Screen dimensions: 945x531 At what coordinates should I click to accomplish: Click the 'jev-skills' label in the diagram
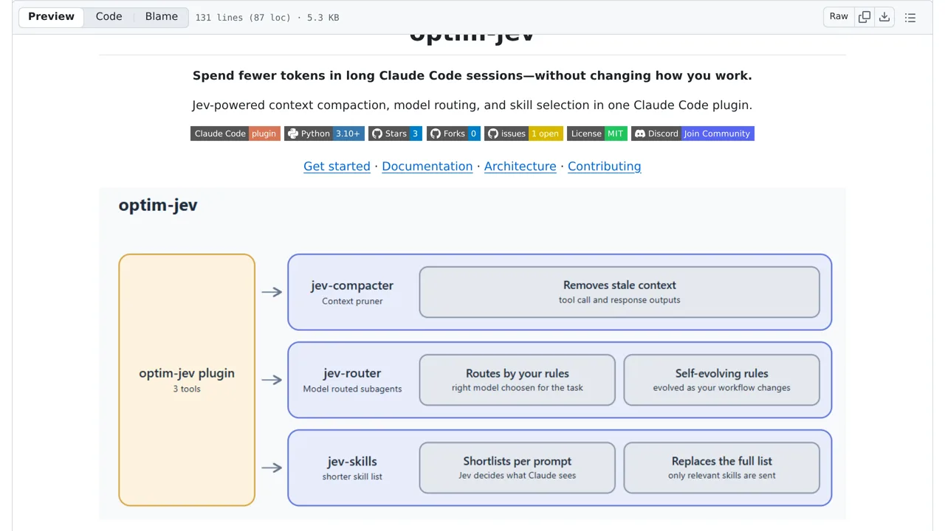pos(352,462)
